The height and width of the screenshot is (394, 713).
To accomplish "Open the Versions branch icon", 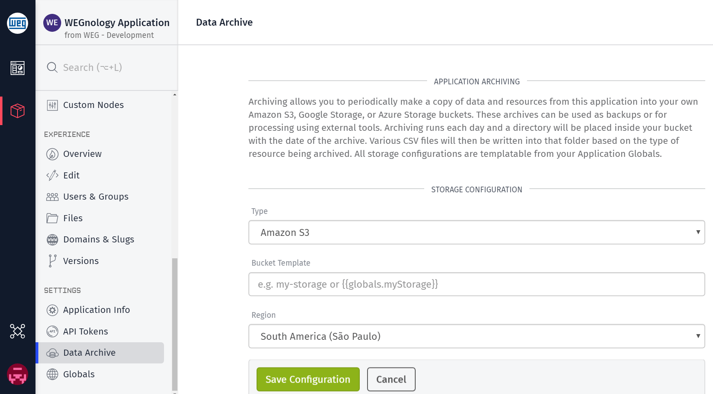I will pyautogui.click(x=52, y=261).
